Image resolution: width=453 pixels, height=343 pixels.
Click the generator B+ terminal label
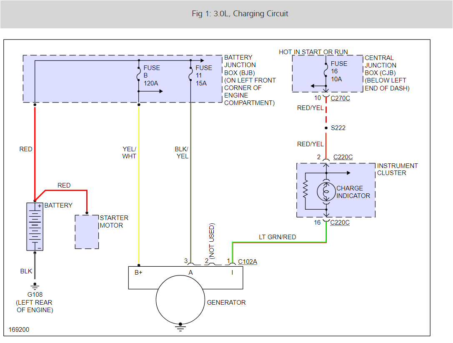139,273
